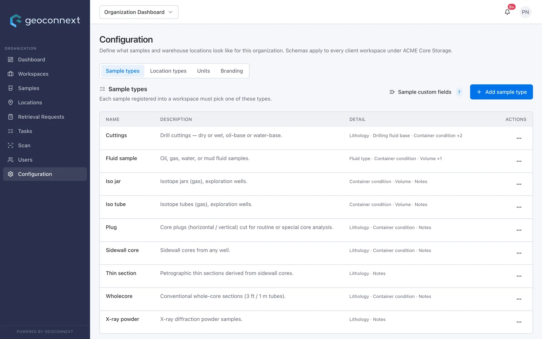
Task: Open the Scan sidebar item
Action: (x=45, y=145)
